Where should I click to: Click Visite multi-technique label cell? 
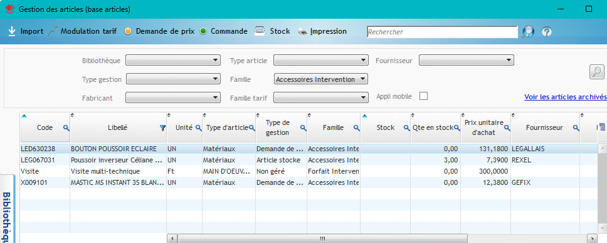coord(119,171)
